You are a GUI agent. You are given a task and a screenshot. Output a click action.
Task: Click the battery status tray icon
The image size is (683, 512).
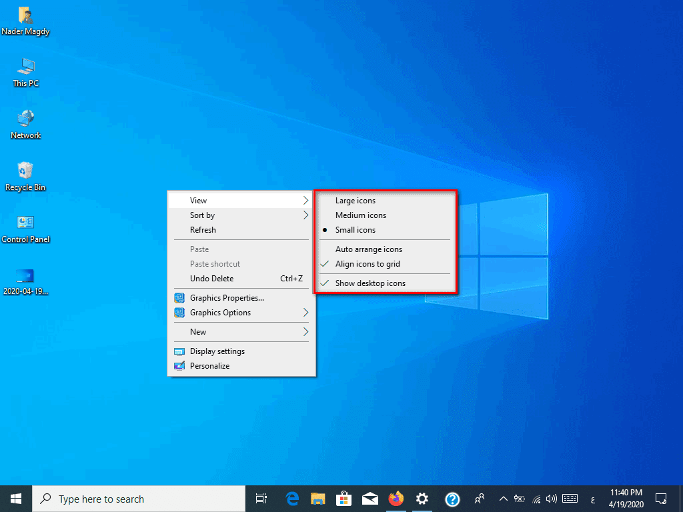point(519,499)
